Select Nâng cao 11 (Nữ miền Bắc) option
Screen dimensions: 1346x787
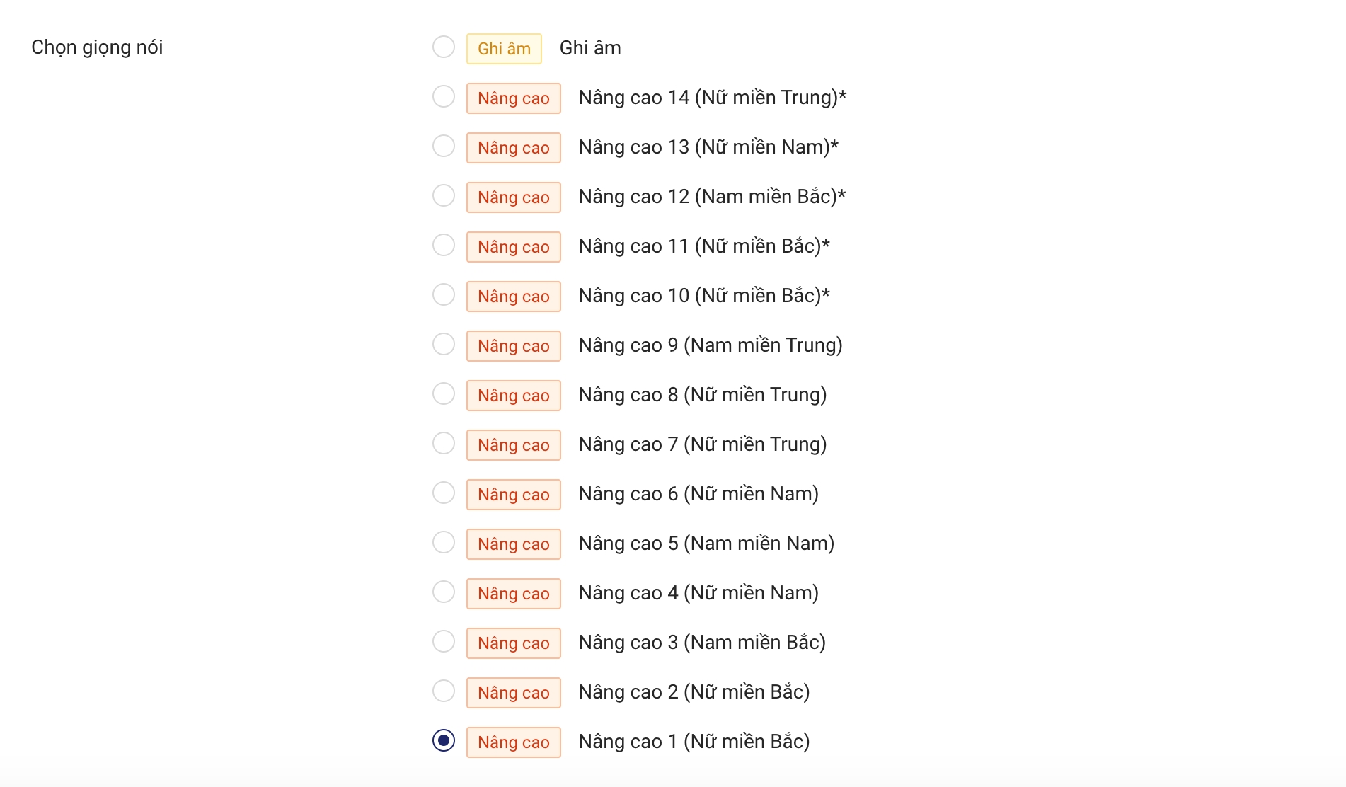[444, 246]
